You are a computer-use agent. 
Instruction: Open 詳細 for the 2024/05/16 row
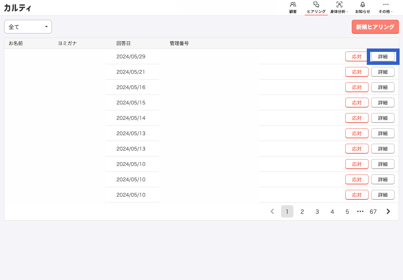pyautogui.click(x=383, y=87)
